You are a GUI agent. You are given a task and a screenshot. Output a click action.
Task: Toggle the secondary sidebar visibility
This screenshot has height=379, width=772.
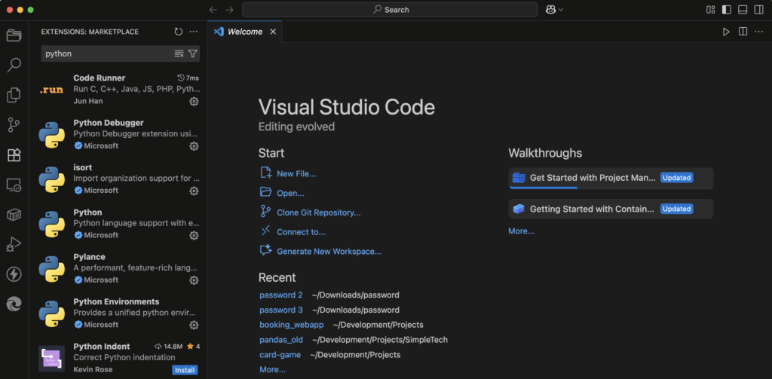click(x=758, y=10)
